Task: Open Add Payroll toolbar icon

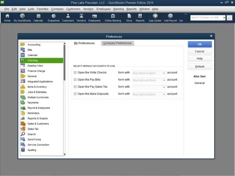Action: coord(170,18)
